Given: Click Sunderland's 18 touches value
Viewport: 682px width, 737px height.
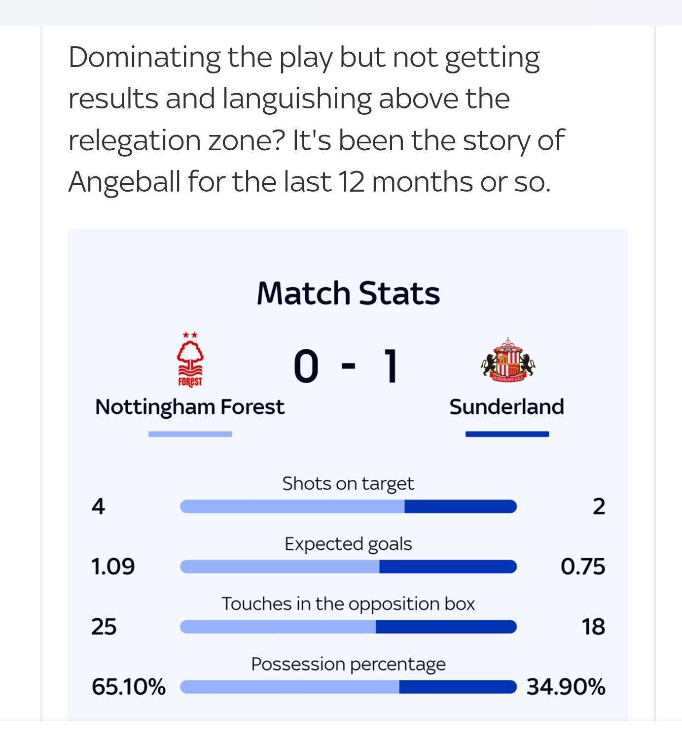Looking at the screenshot, I should [593, 627].
